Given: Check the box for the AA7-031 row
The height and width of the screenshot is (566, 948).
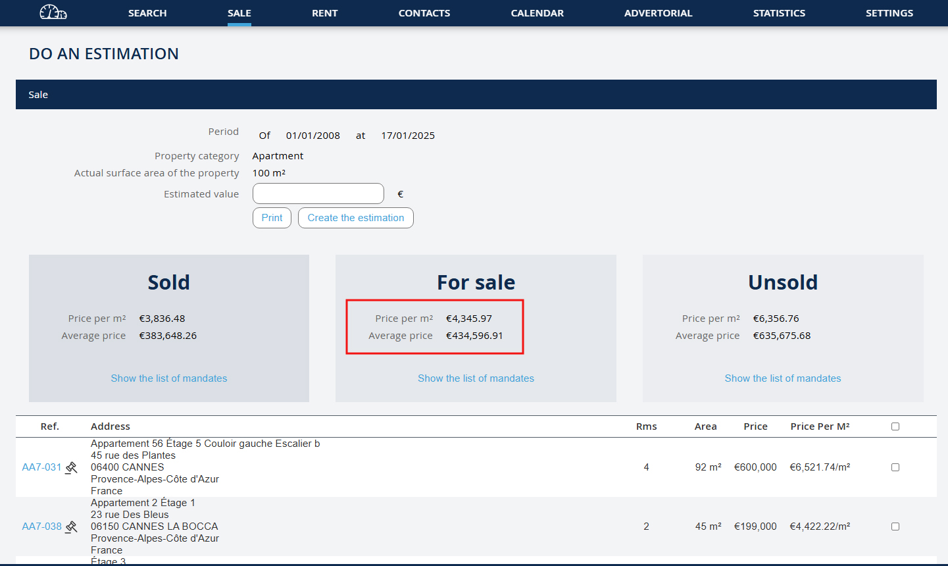Looking at the screenshot, I should 895,467.
